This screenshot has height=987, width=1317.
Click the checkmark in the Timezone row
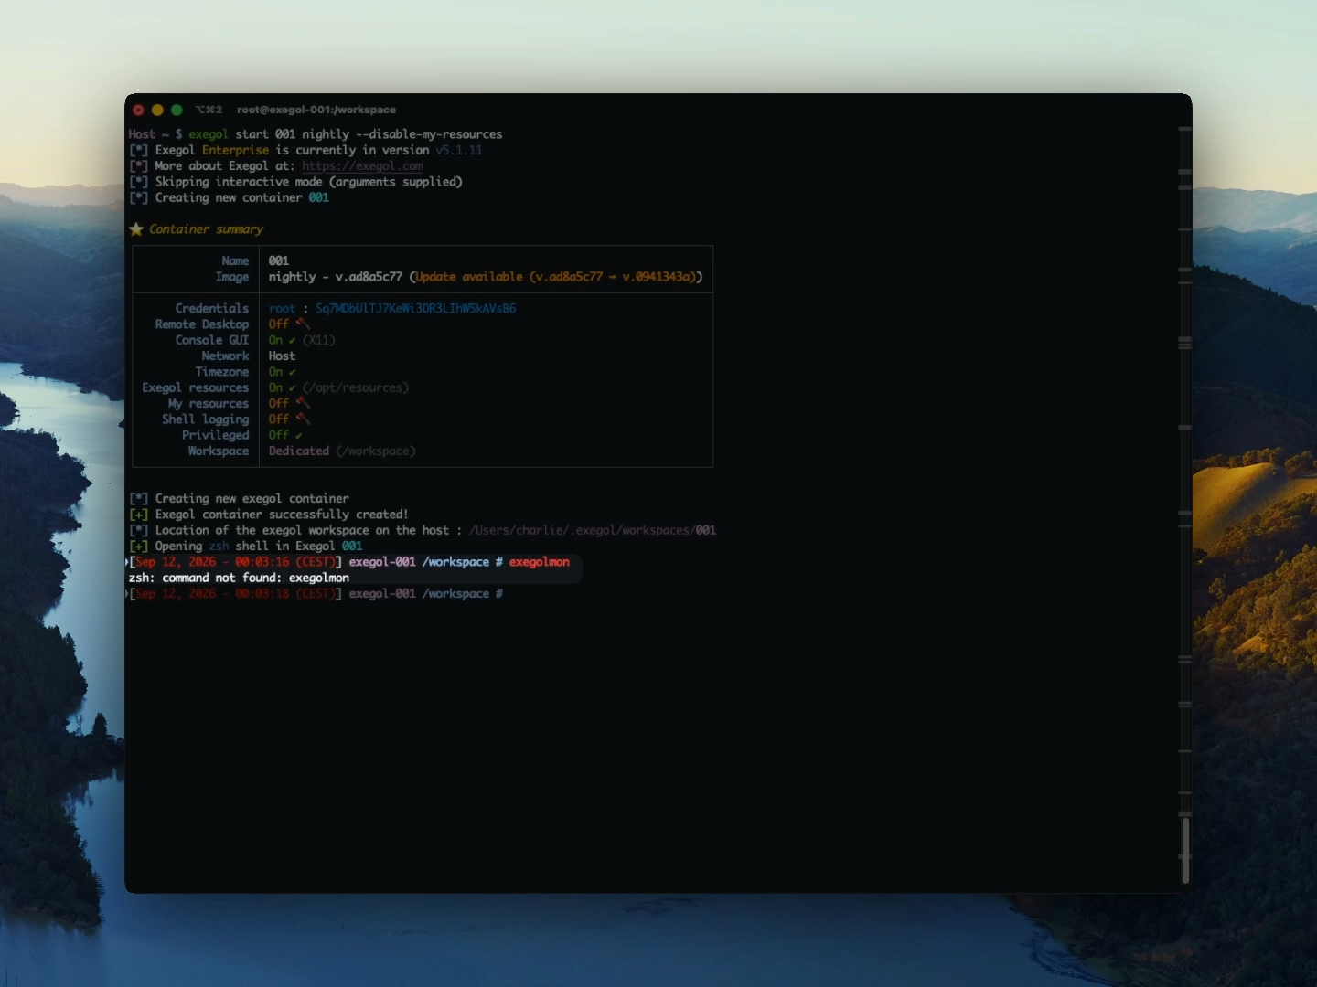click(292, 372)
